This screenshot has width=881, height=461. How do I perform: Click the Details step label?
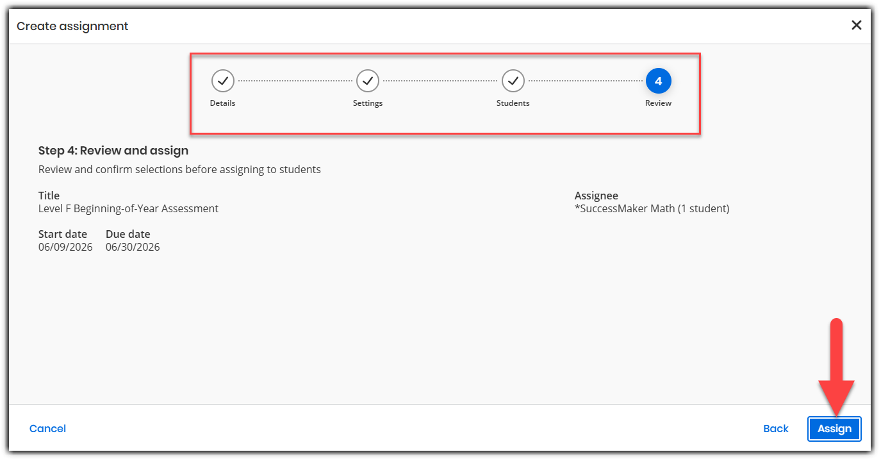223,103
